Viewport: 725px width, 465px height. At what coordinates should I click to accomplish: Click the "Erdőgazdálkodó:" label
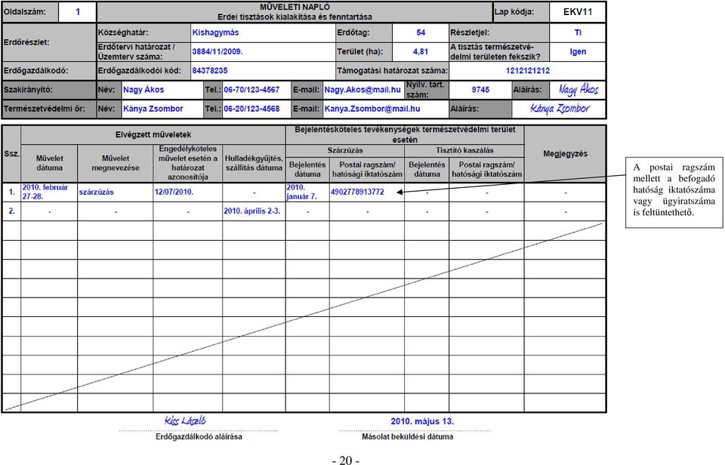36,71
